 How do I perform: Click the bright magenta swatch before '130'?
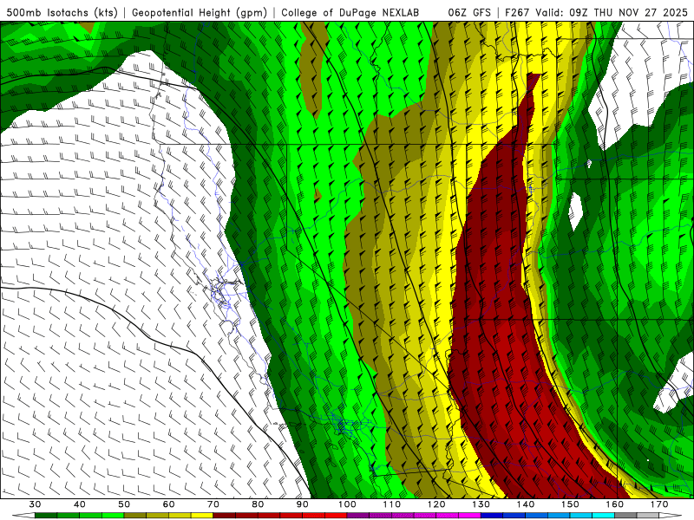(x=469, y=515)
